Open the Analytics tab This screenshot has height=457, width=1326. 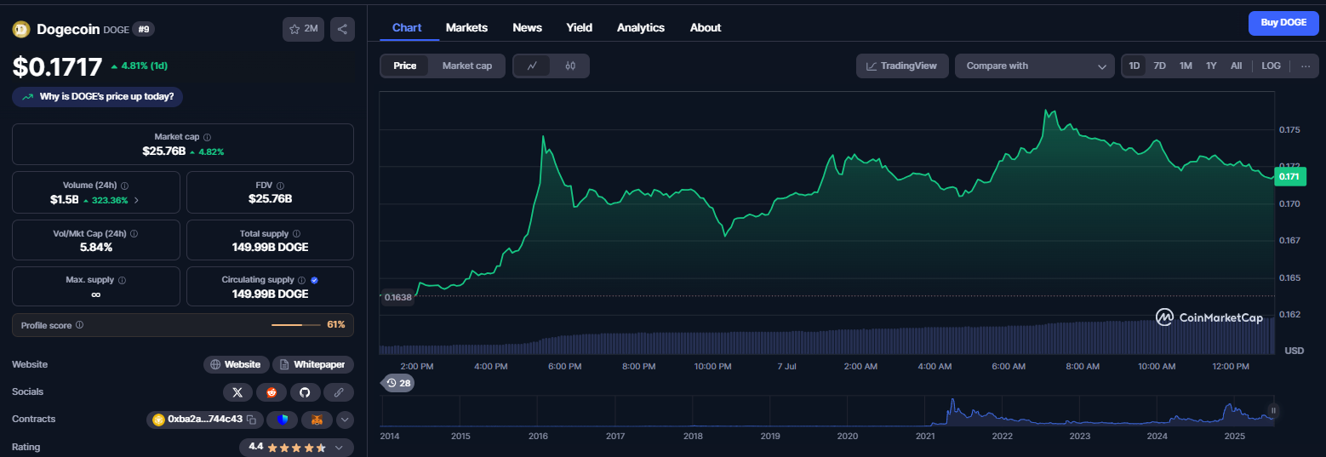tap(641, 27)
